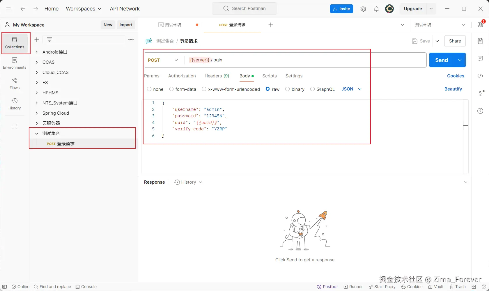Switch to the Headers (9) tab
Image resolution: width=489 pixels, height=291 pixels.
217,76
